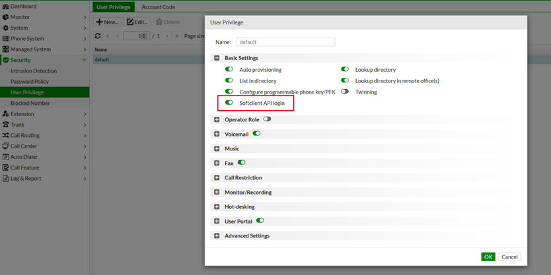551x275 pixels.
Task: Enable the Twinning toggle
Action: pyautogui.click(x=345, y=92)
